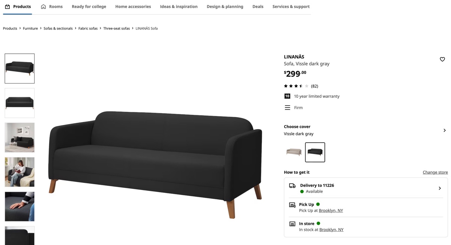Click the In store building icon

pos(292,224)
